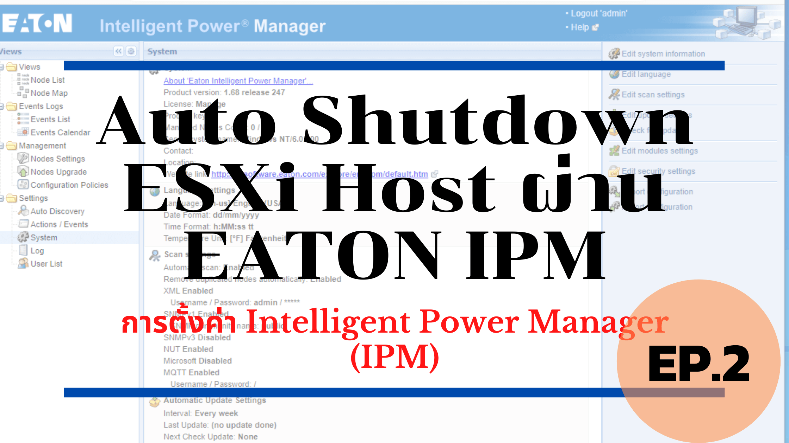789x443 pixels.
Task: Click the User List icon
Action: tap(23, 263)
